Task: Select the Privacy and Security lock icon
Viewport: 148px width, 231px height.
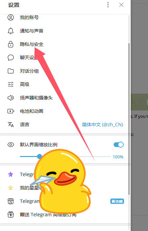Action: [x=11, y=44]
